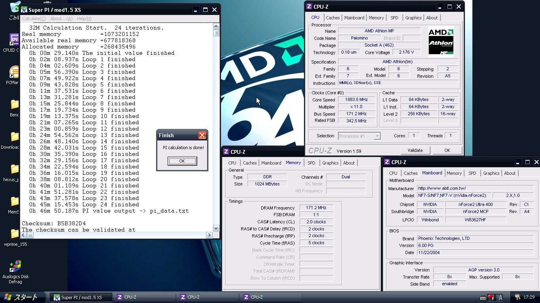Open the About menu in Super PI
Image resolution: width=540 pixels, height=303 pixels.
(x=61, y=19)
